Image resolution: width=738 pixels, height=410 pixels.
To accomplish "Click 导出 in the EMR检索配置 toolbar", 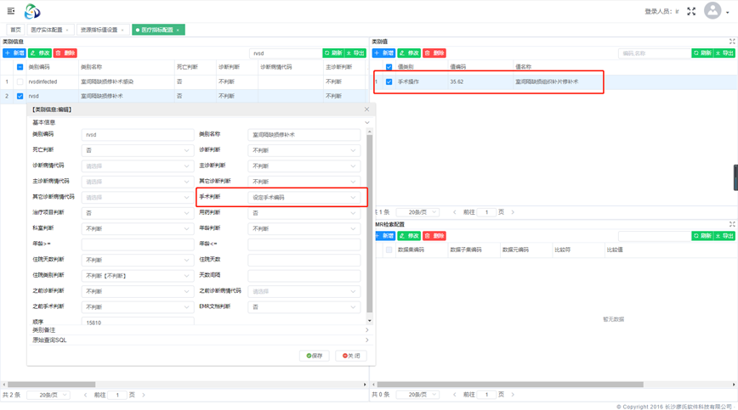I will (x=724, y=236).
